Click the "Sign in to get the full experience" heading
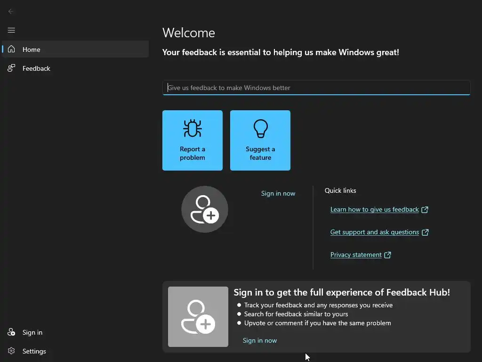Image resolution: width=482 pixels, height=362 pixels. coord(342,292)
